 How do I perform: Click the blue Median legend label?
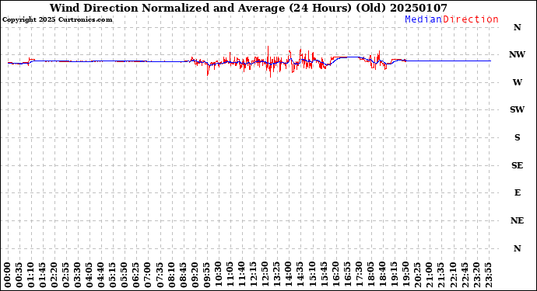(x=423, y=19)
